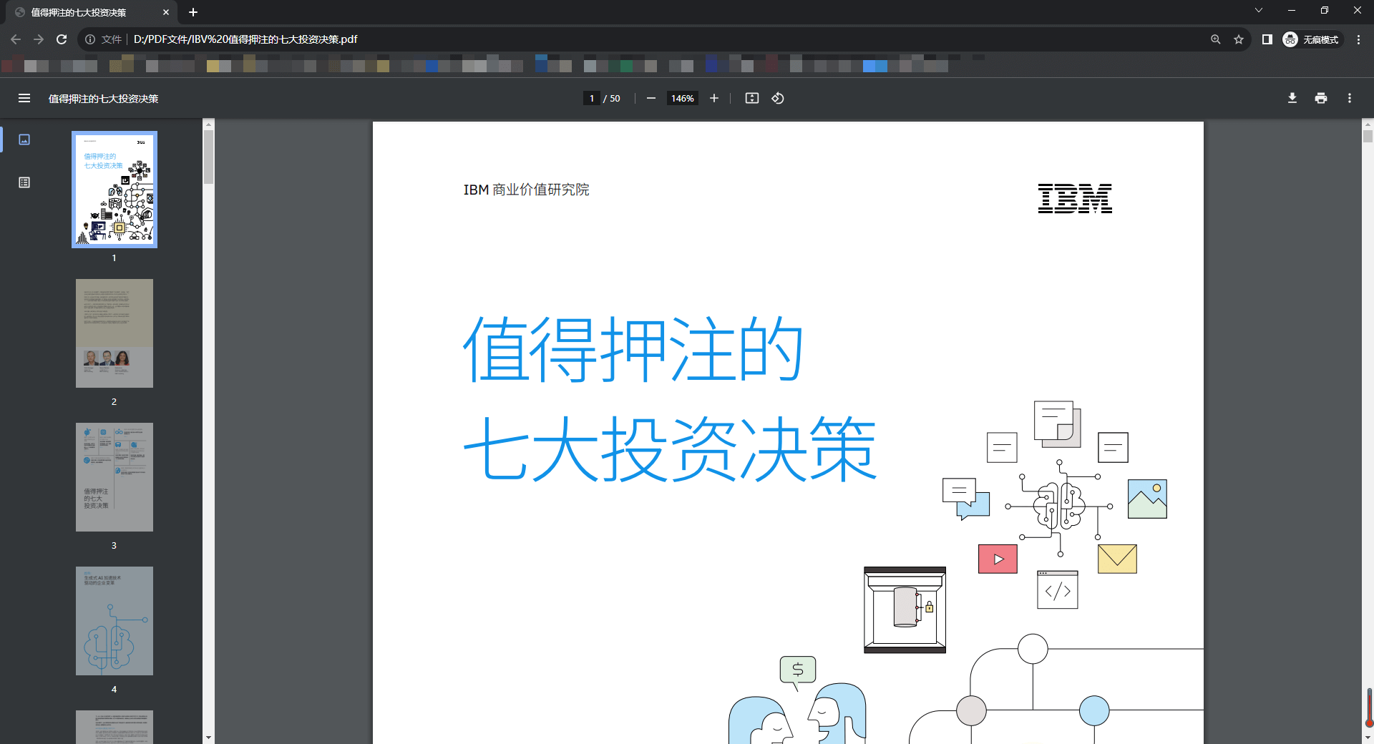1374x744 pixels.
Task: Toggle the bookmark star for this PDF
Action: pyautogui.click(x=1239, y=39)
